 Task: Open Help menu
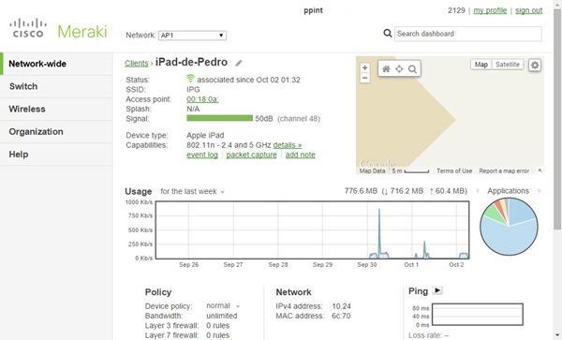click(56, 154)
